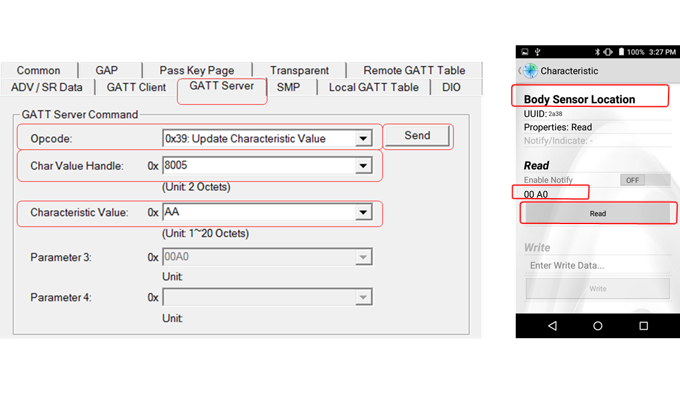Viewport: 680px width, 401px height.
Task: Tap the Android home circle icon
Action: [598, 326]
